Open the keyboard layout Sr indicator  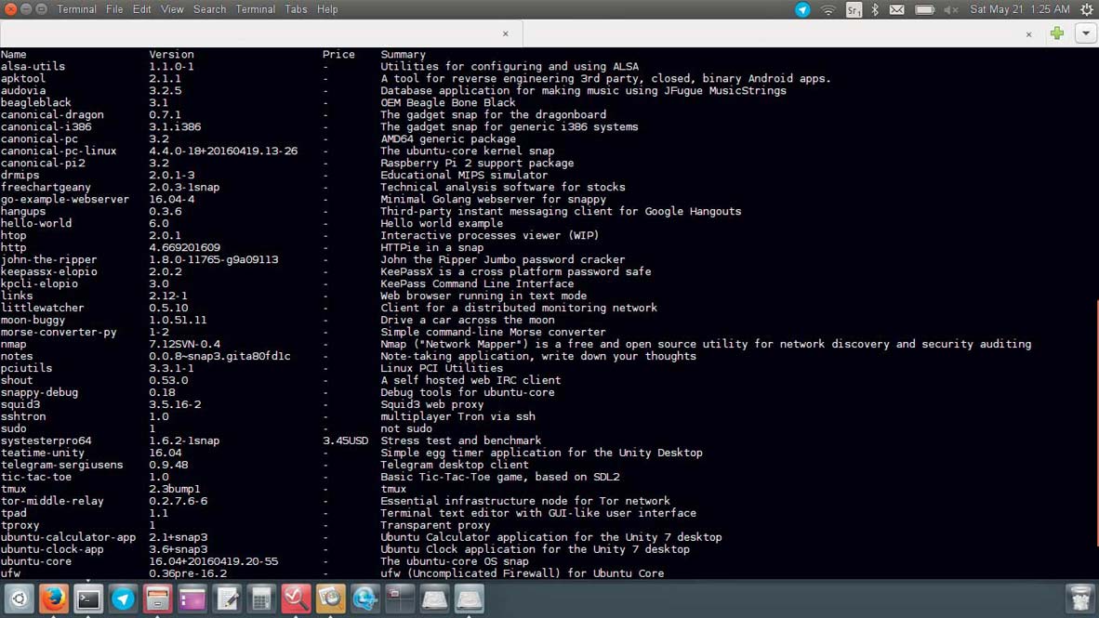coord(854,10)
